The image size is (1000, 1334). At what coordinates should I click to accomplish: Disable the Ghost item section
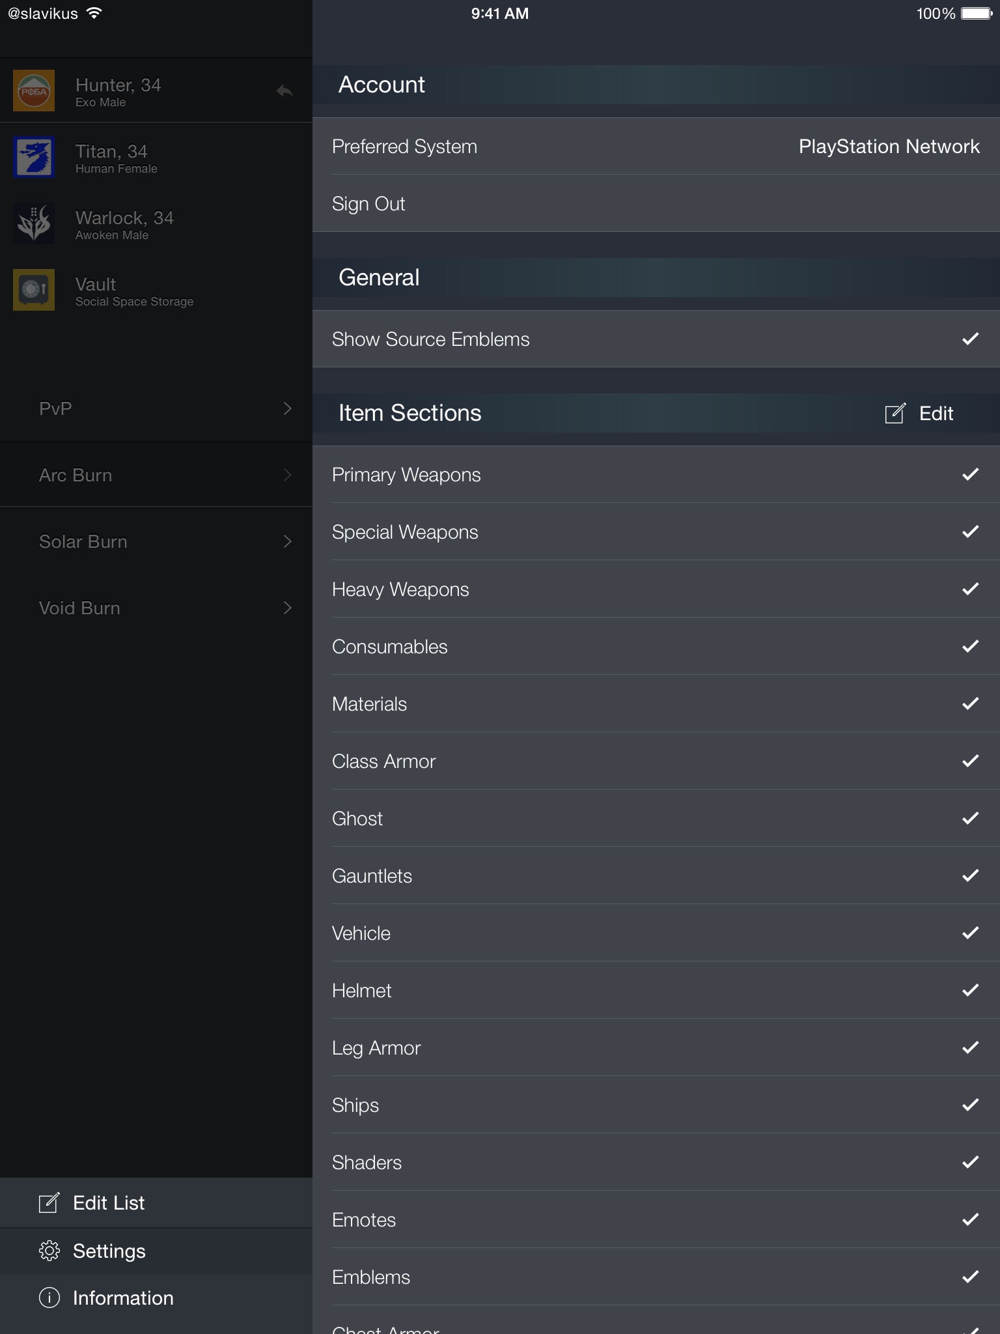click(970, 818)
